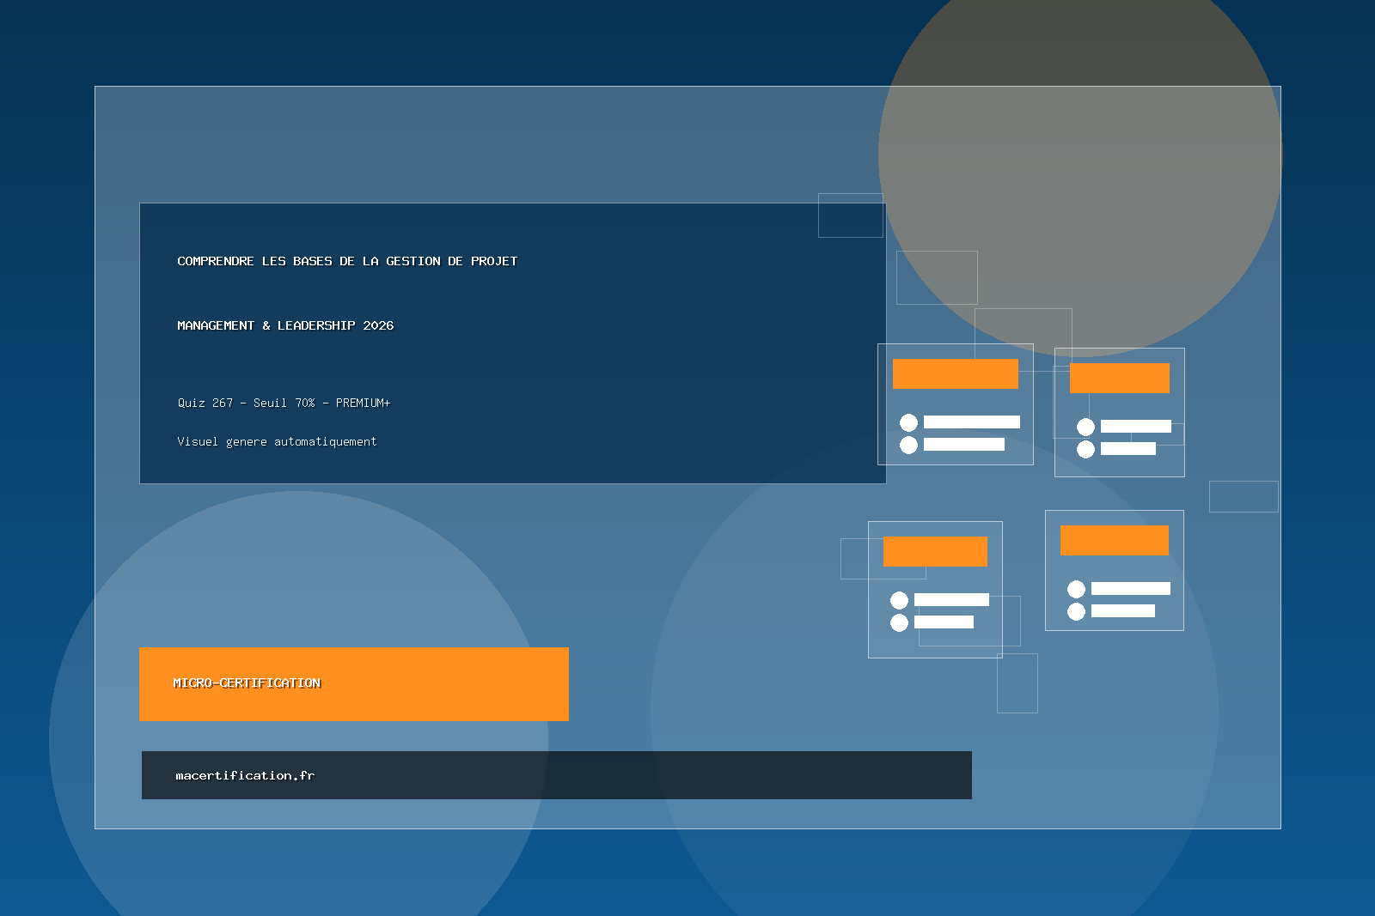This screenshot has height=916, width=1375.
Task: Click the 'Visuel genere automatiquement' caption
Action: pos(277,441)
